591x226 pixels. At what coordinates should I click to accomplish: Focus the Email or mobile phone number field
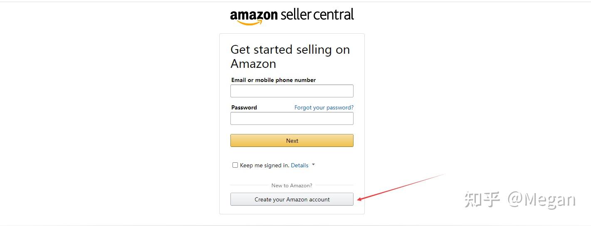click(x=292, y=91)
